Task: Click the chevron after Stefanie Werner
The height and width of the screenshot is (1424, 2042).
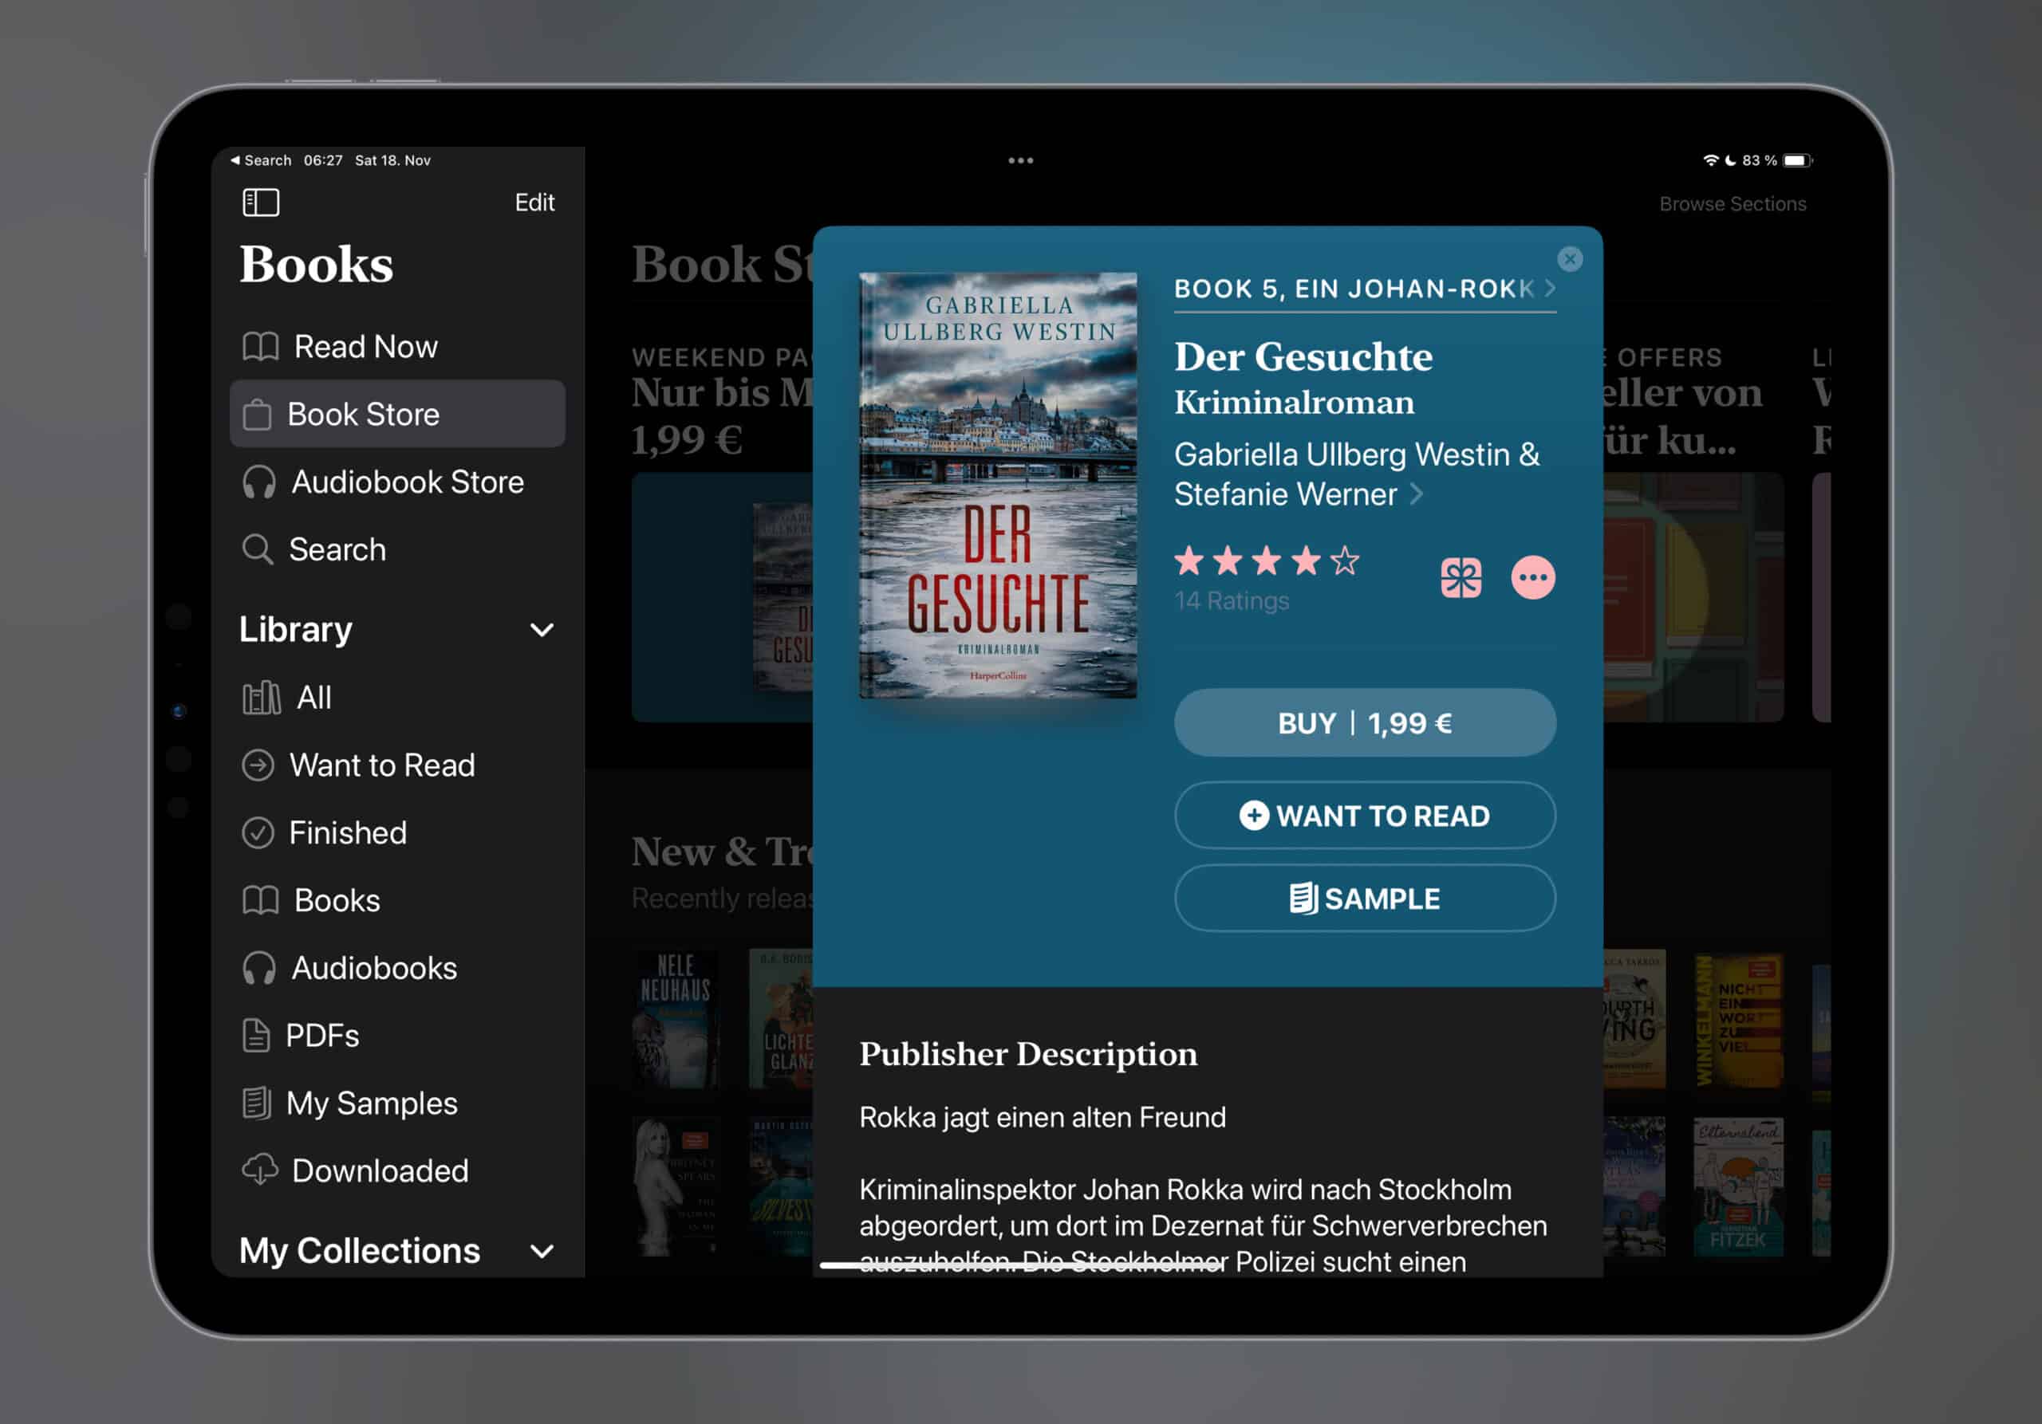Action: click(x=1417, y=494)
